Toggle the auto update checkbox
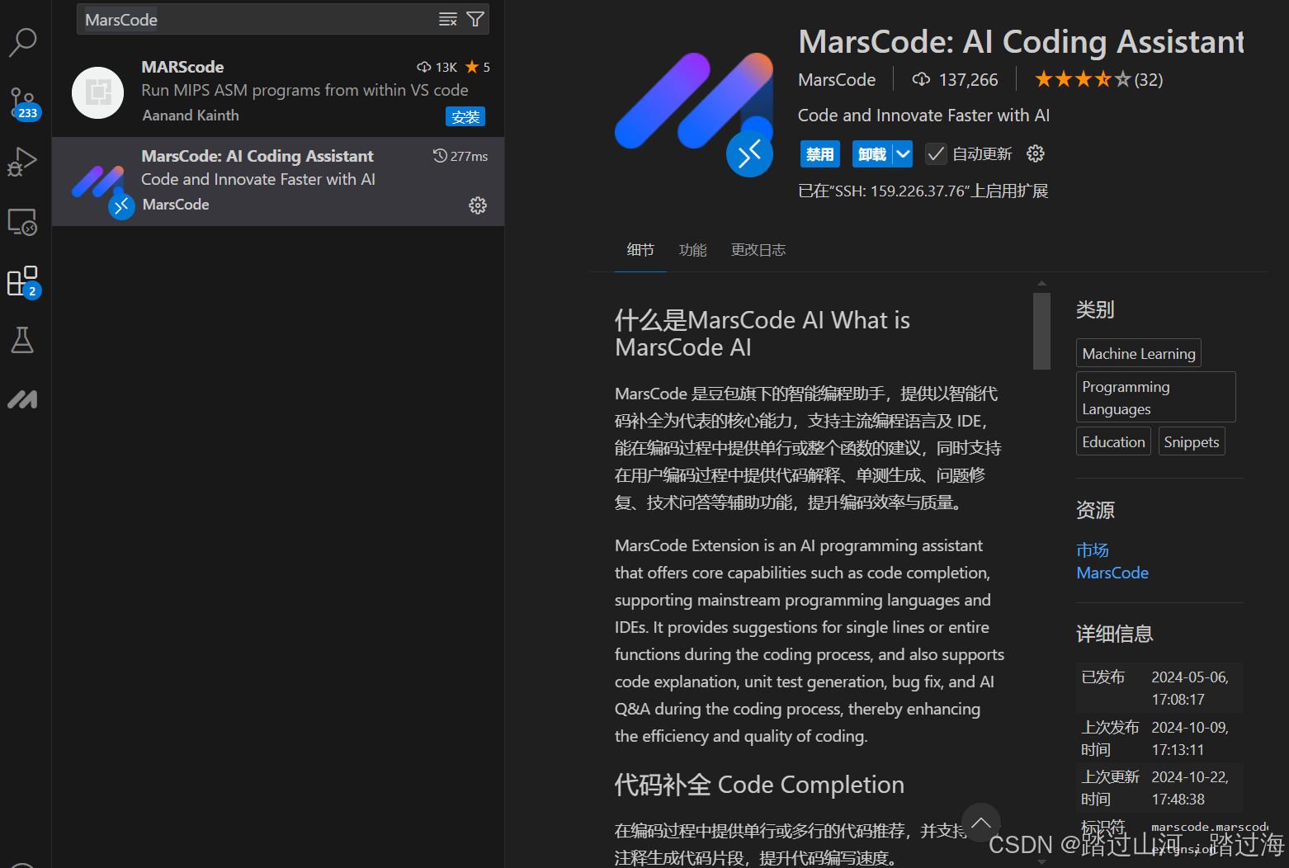The width and height of the screenshot is (1289, 868). (x=936, y=153)
